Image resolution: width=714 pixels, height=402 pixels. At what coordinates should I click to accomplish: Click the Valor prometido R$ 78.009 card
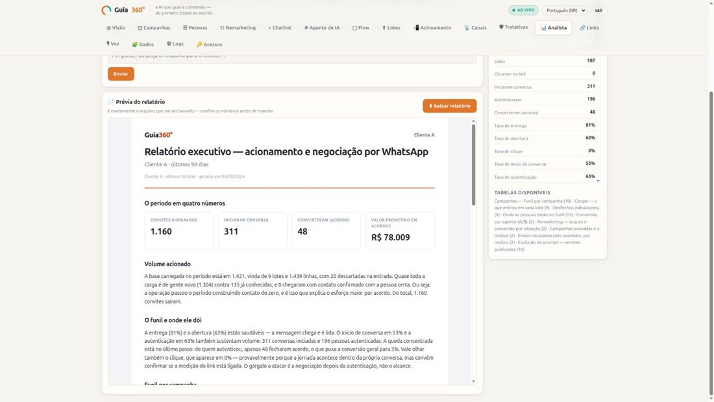click(400, 231)
